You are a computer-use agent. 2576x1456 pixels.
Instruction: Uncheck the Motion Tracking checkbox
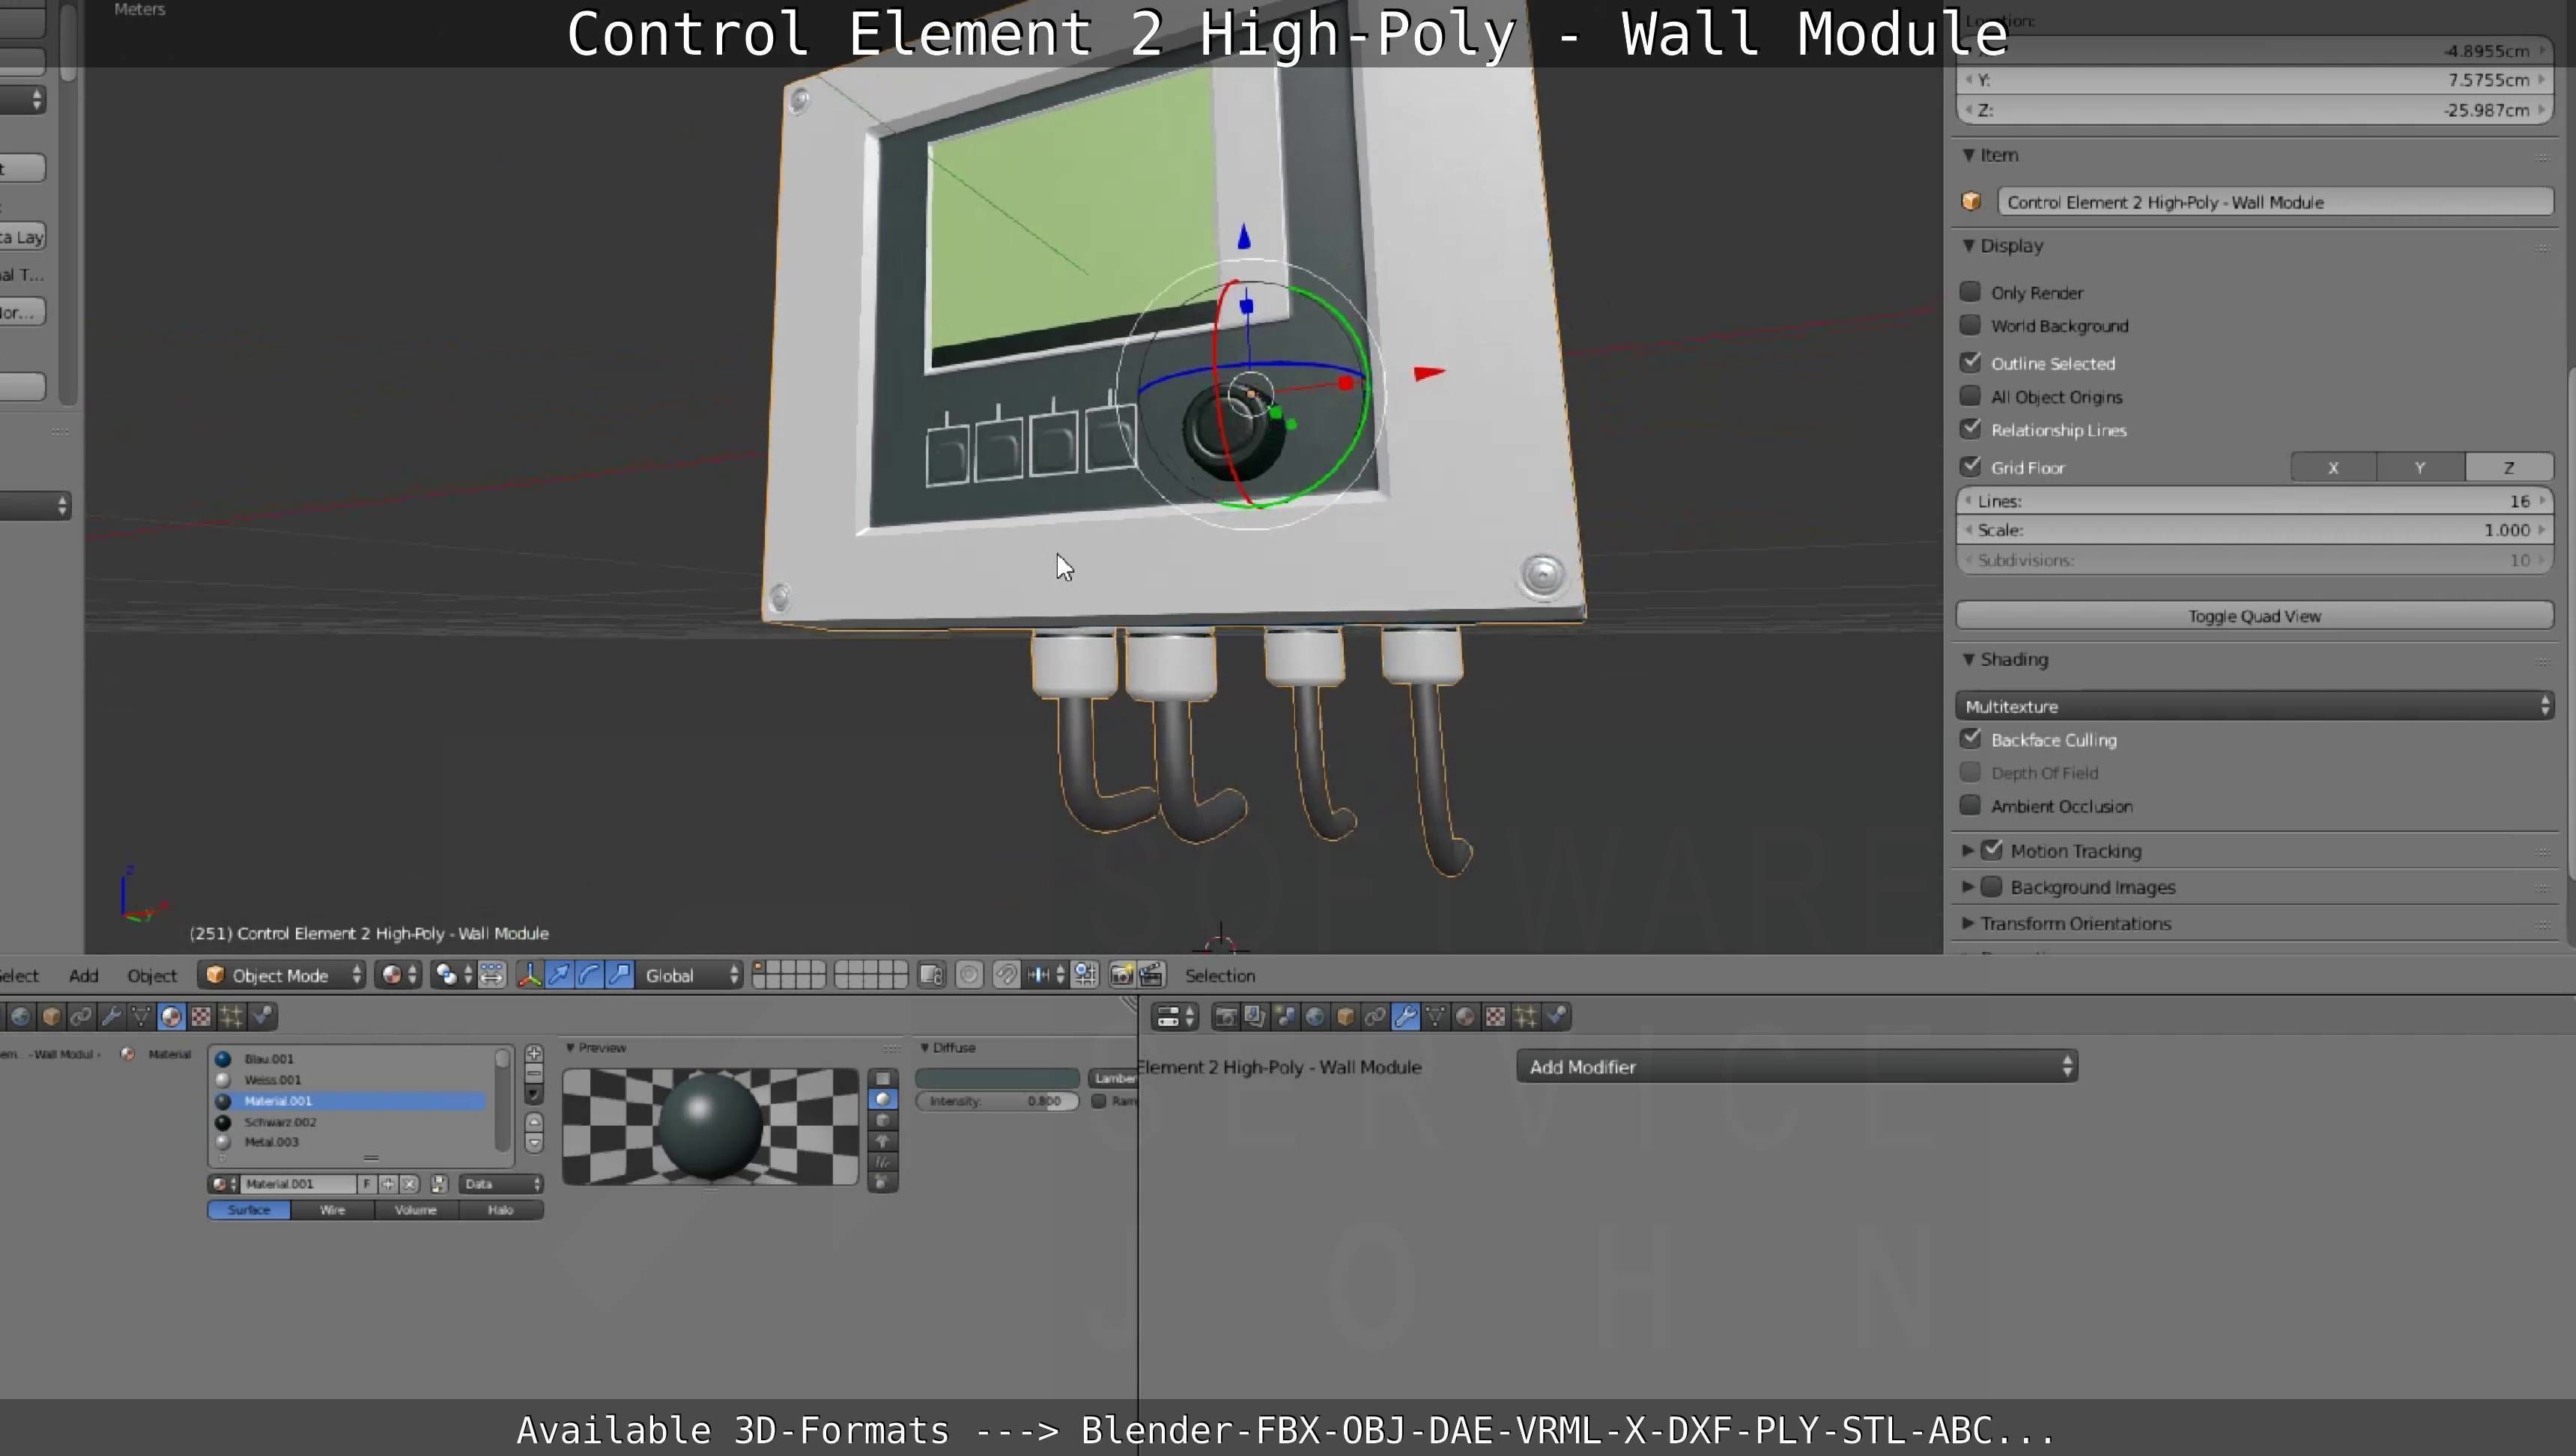[1992, 850]
